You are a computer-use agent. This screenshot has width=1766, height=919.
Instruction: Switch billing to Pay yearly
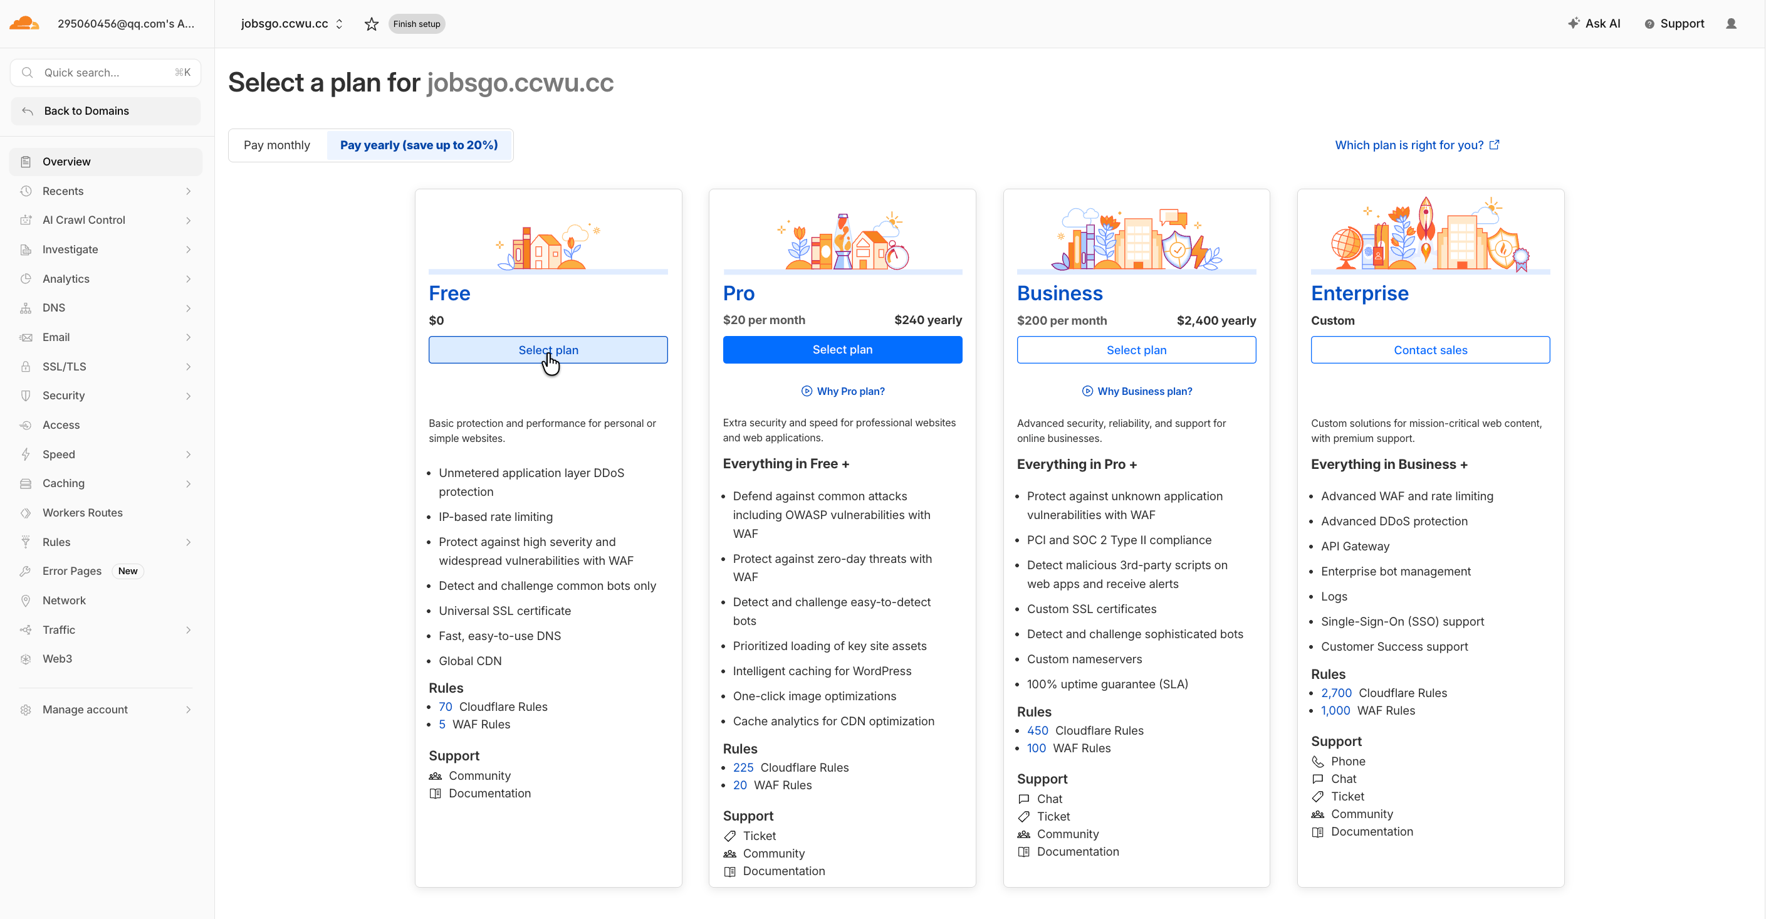tap(419, 145)
